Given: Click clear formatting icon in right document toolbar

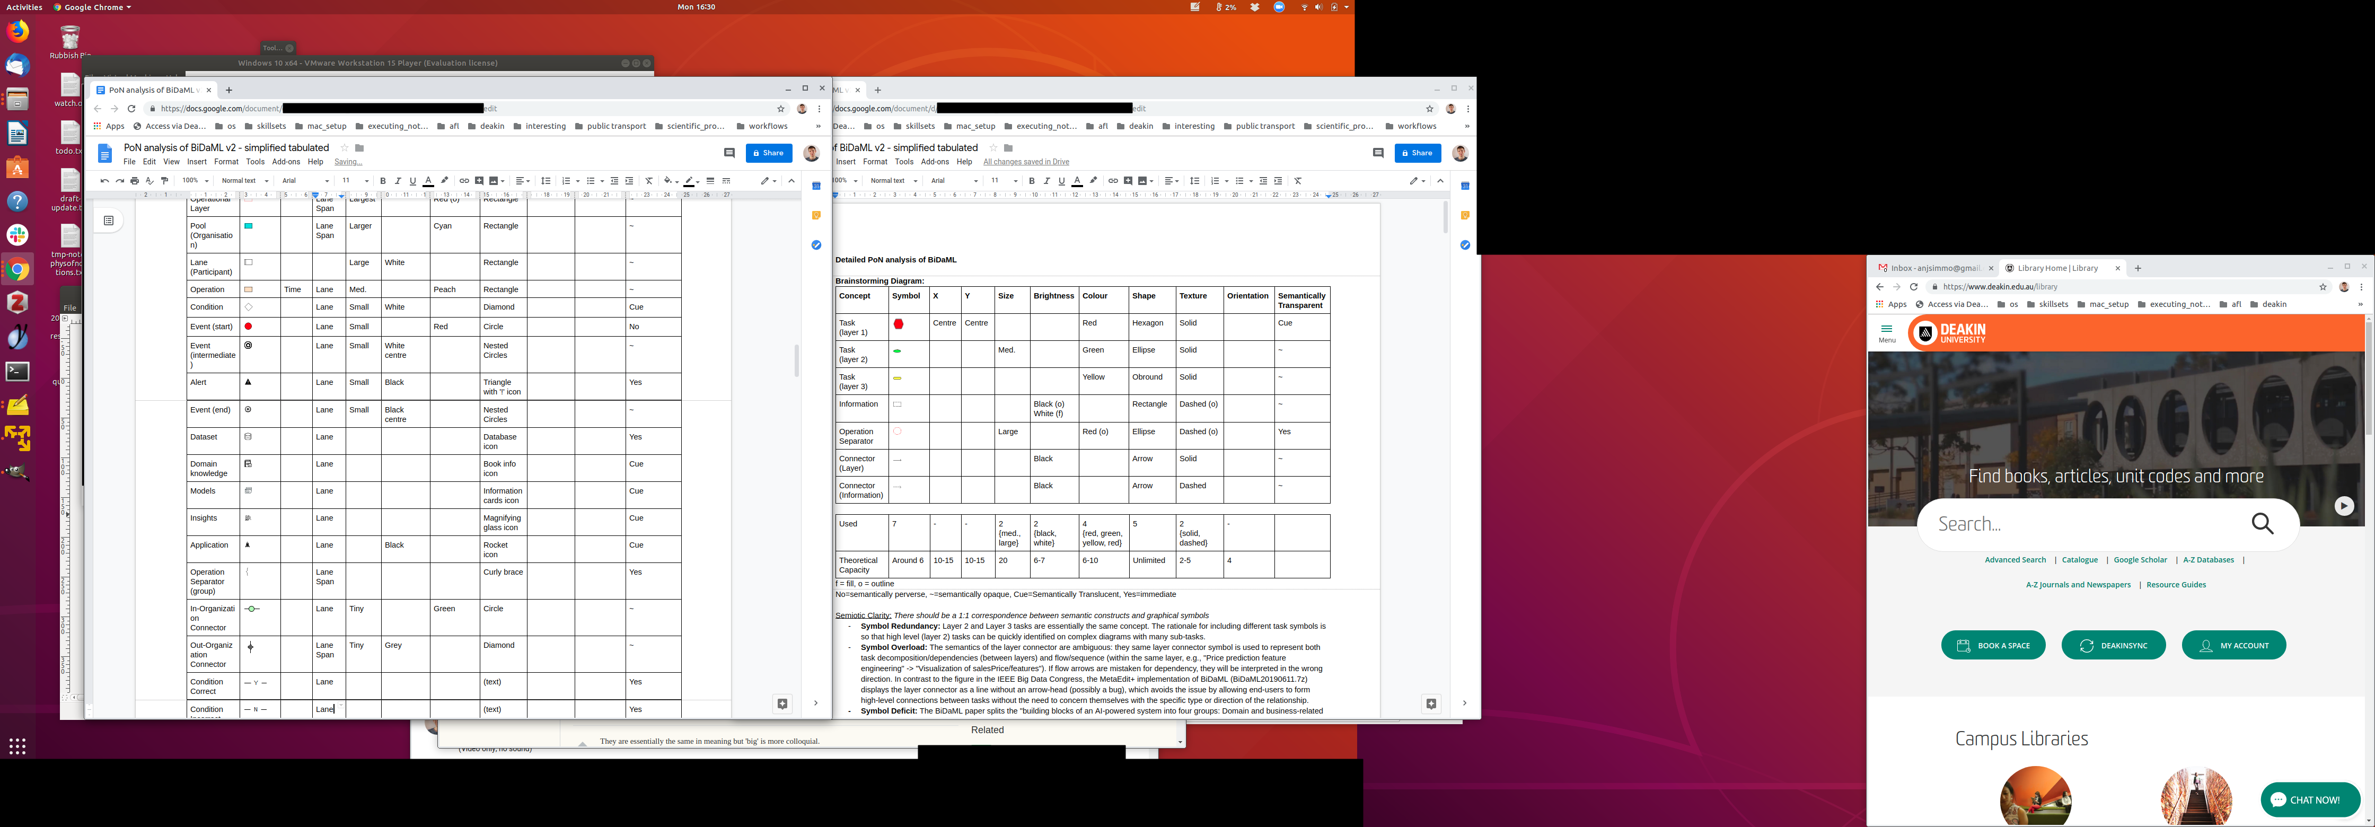Looking at the screenshot, I should [x=1298, y=181].
